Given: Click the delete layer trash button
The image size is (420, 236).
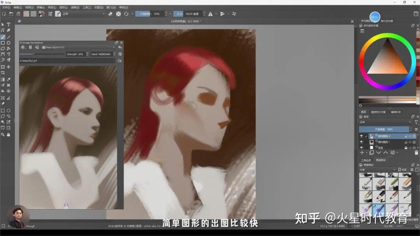Looking at the screenshot, I should click(x=416, y=153).
